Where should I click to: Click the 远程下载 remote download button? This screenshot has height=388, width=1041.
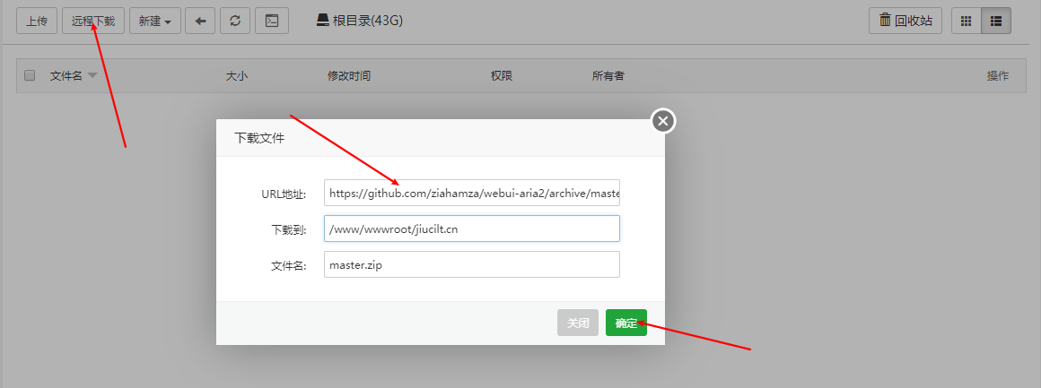93,21
